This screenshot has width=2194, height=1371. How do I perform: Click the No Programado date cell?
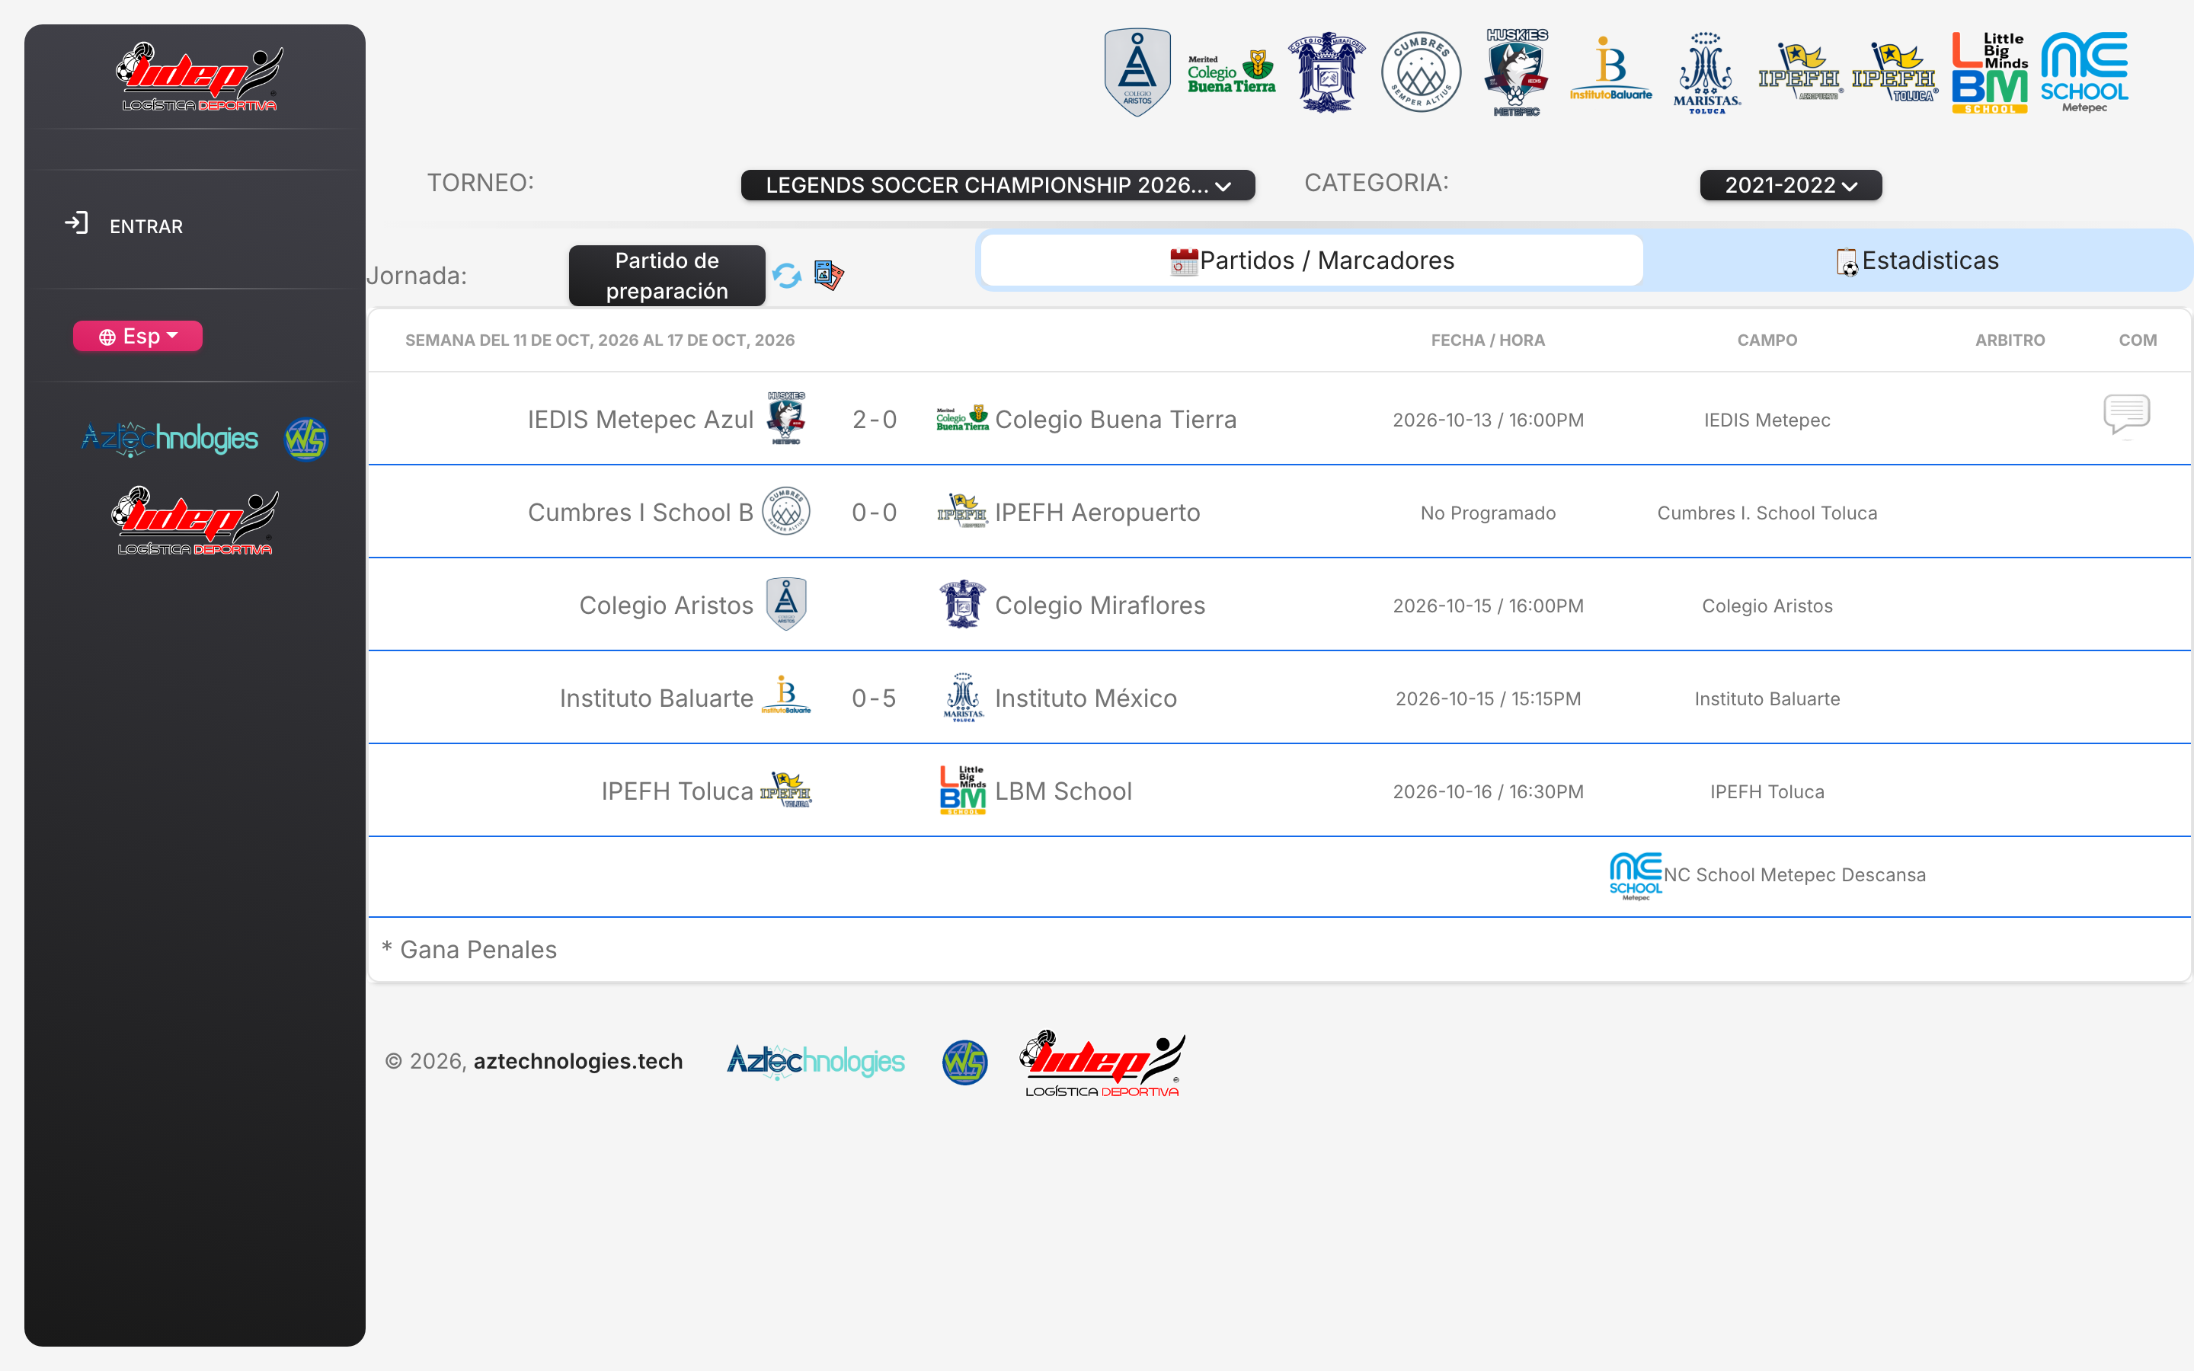click(1488, 513)
